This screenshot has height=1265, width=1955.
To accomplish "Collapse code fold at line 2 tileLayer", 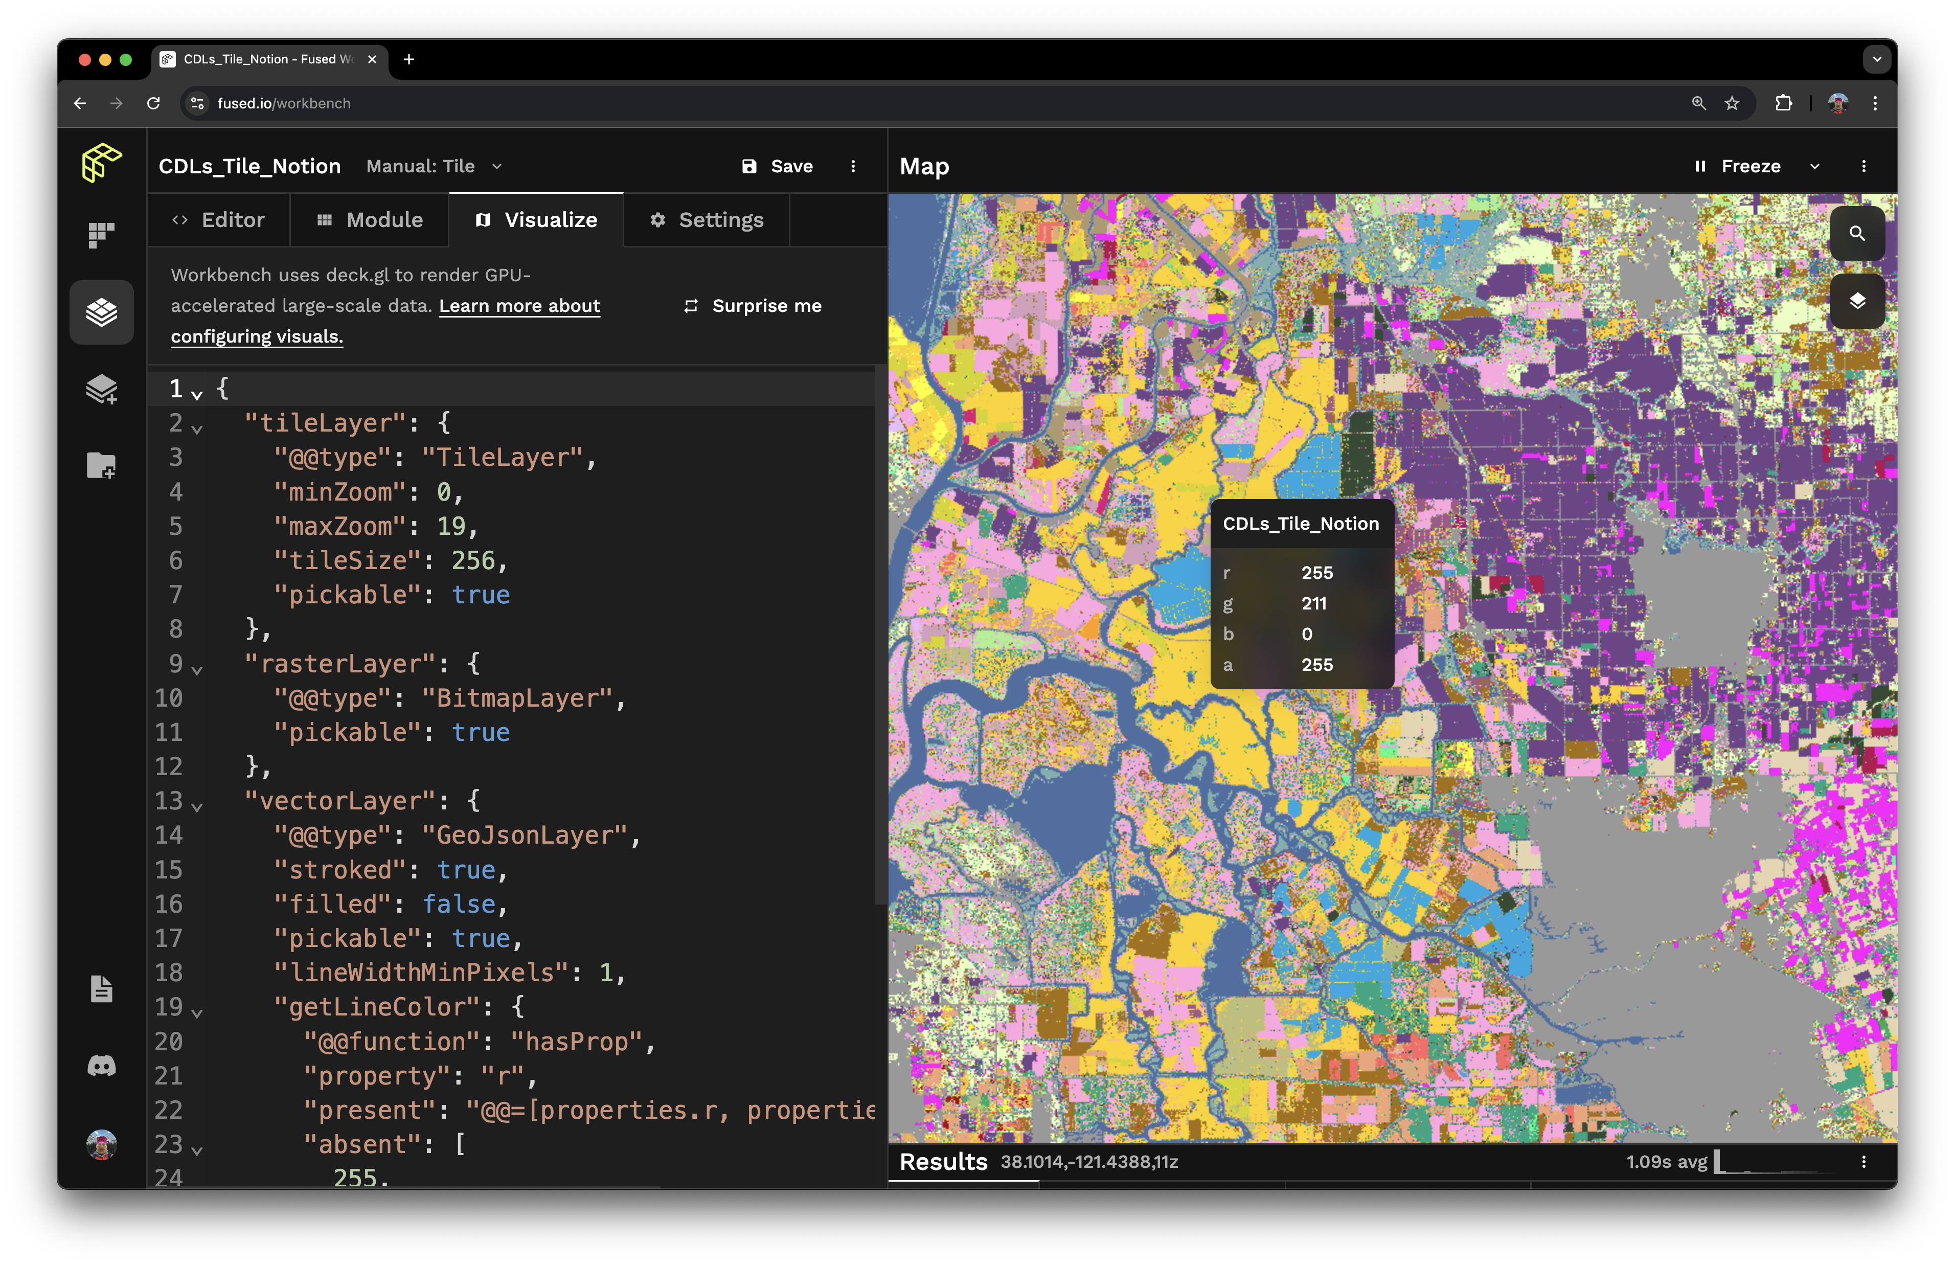I will [x=197, y=429].
